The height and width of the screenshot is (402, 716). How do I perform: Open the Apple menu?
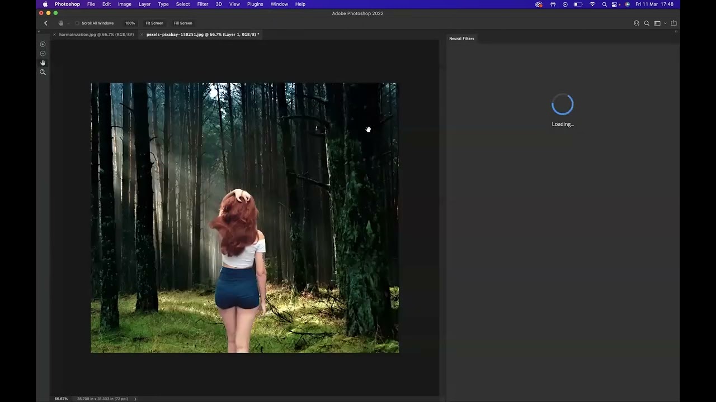(x=45, y=4)
